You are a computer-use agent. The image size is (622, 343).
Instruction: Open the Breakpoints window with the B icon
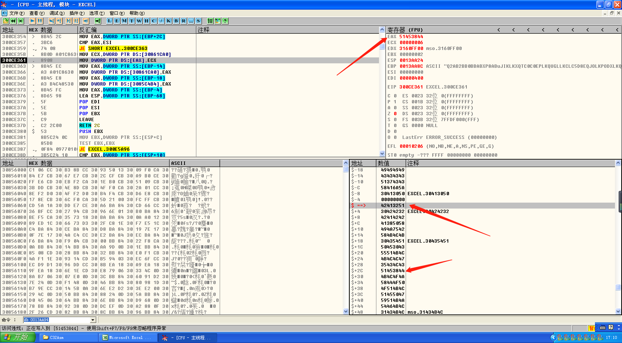click(176, 21)
